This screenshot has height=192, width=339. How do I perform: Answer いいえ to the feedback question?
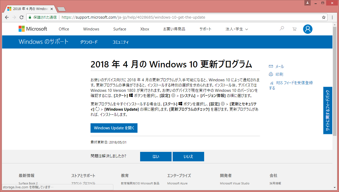pos(188,157)
